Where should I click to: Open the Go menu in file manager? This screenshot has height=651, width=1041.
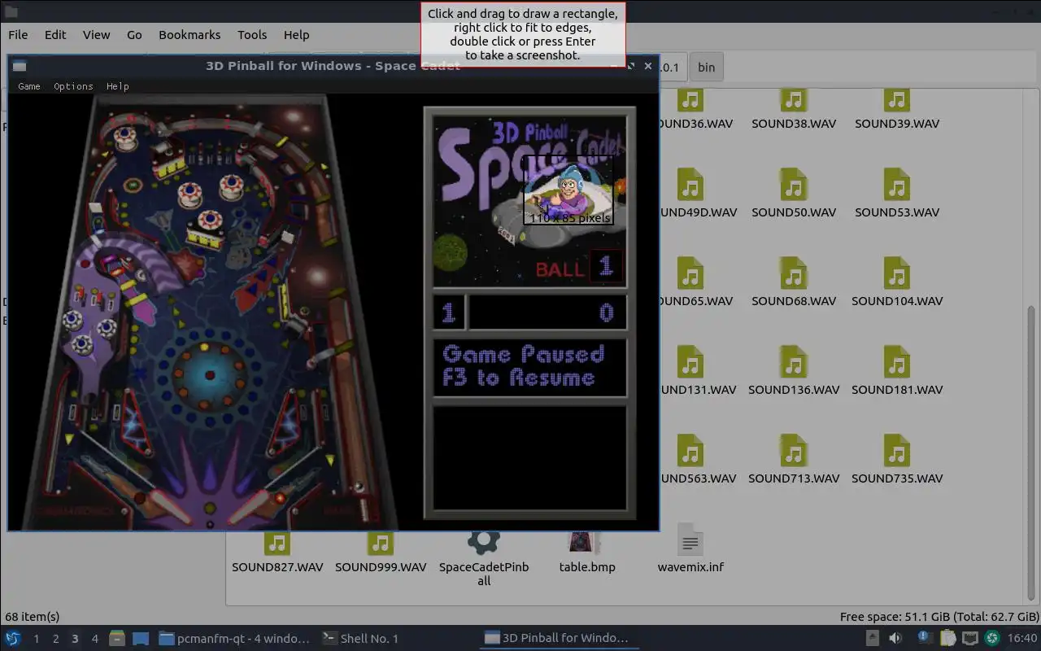click(x=134, y=35)
